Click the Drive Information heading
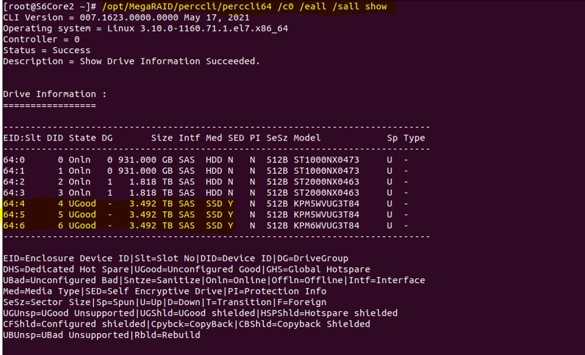This screenshot has width=585, height=355. coord(54,94)
